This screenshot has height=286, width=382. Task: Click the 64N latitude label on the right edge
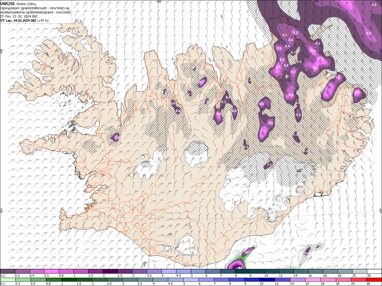tap(381, 210)
